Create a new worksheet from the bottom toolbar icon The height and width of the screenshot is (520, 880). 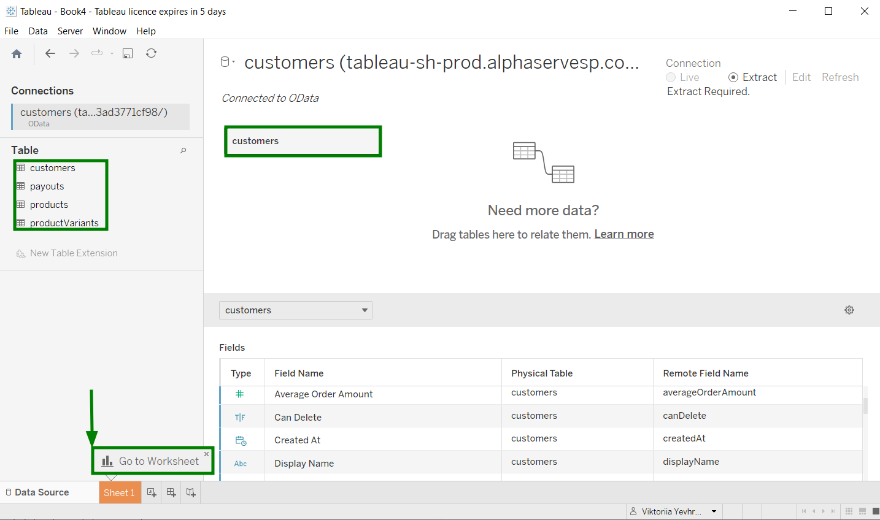pos(151,492)
